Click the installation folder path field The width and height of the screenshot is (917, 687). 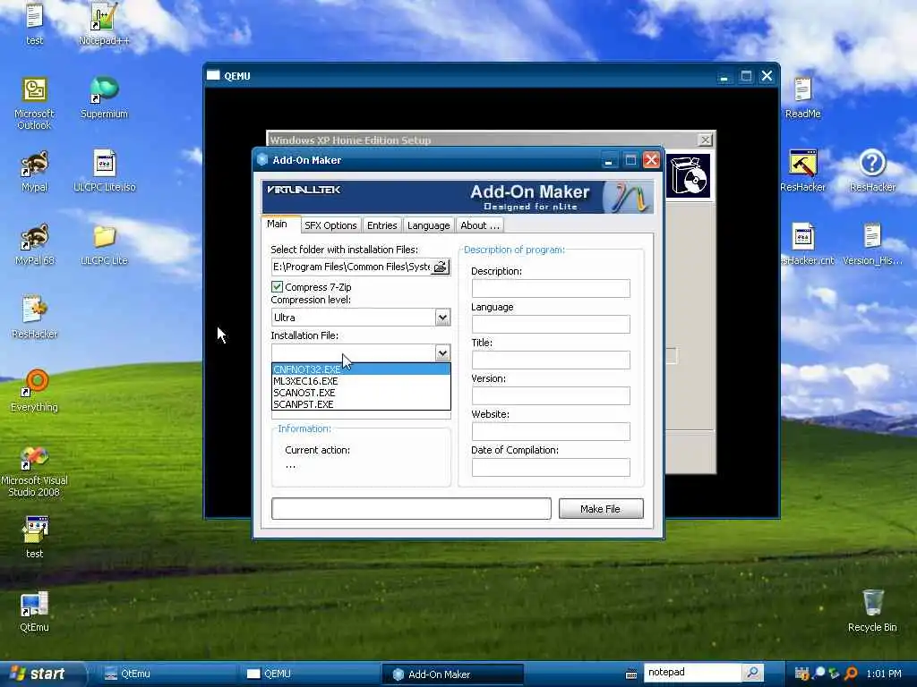point(351,267)
